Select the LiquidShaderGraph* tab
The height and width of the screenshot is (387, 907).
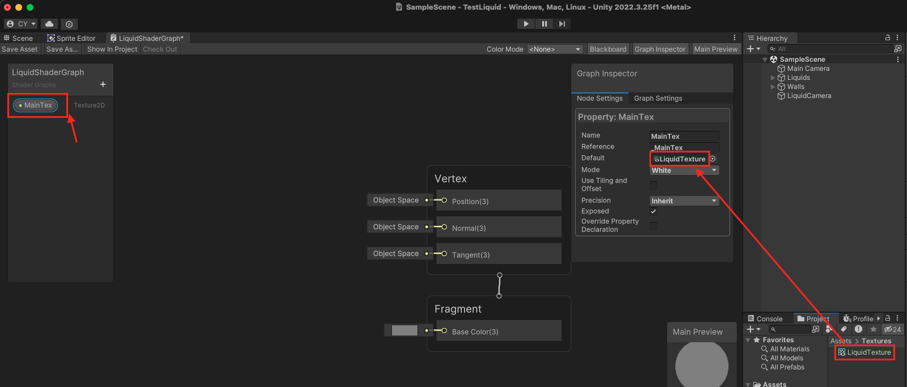point(147,38)
